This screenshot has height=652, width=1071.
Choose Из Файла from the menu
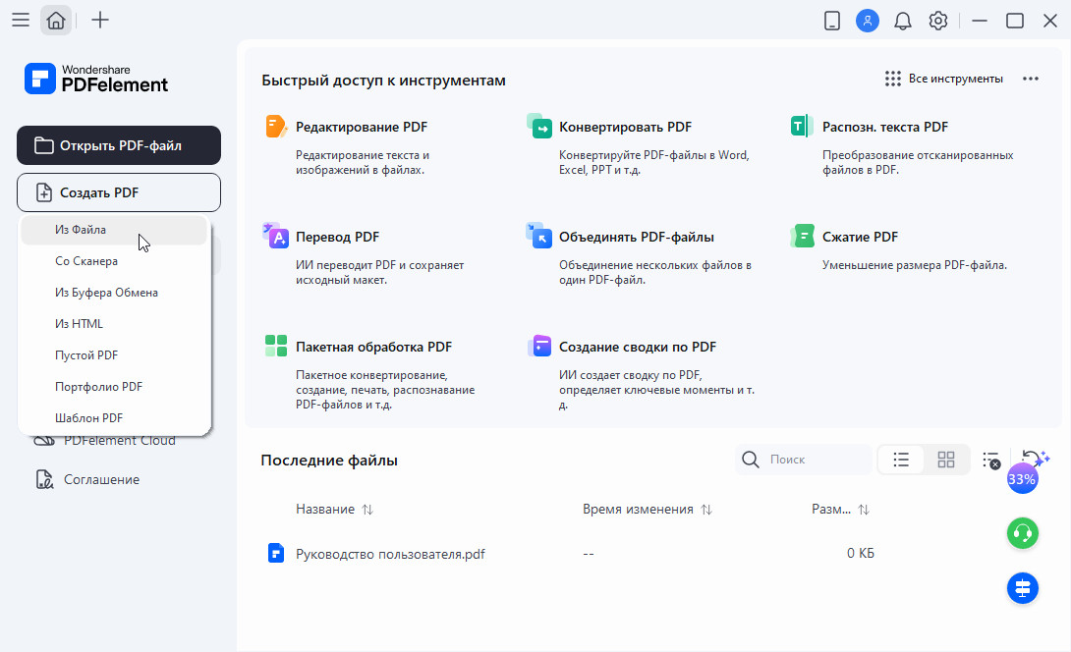pyautogui.click(x=81, y=230)
